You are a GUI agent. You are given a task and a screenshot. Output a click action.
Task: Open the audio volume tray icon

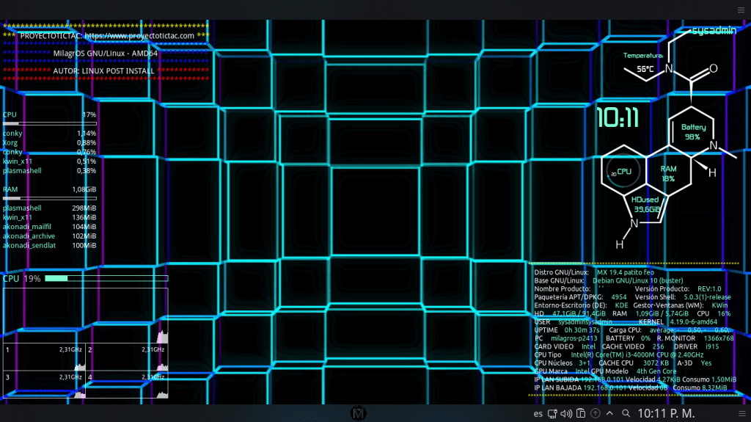565,413
